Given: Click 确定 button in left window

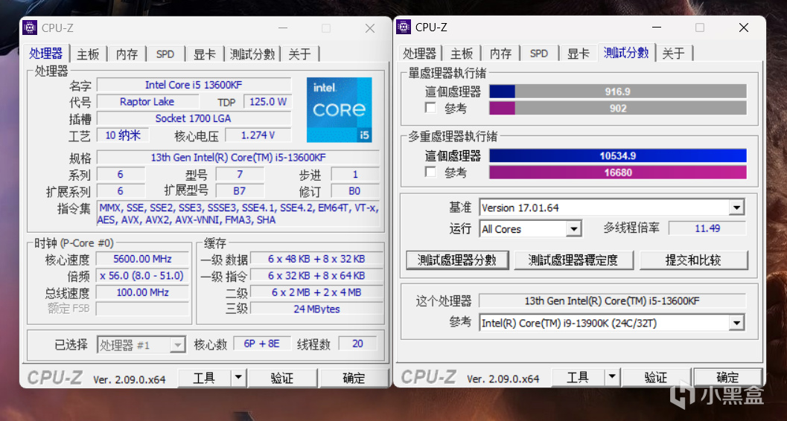Looking at the screenshot, I should (354, 378).
